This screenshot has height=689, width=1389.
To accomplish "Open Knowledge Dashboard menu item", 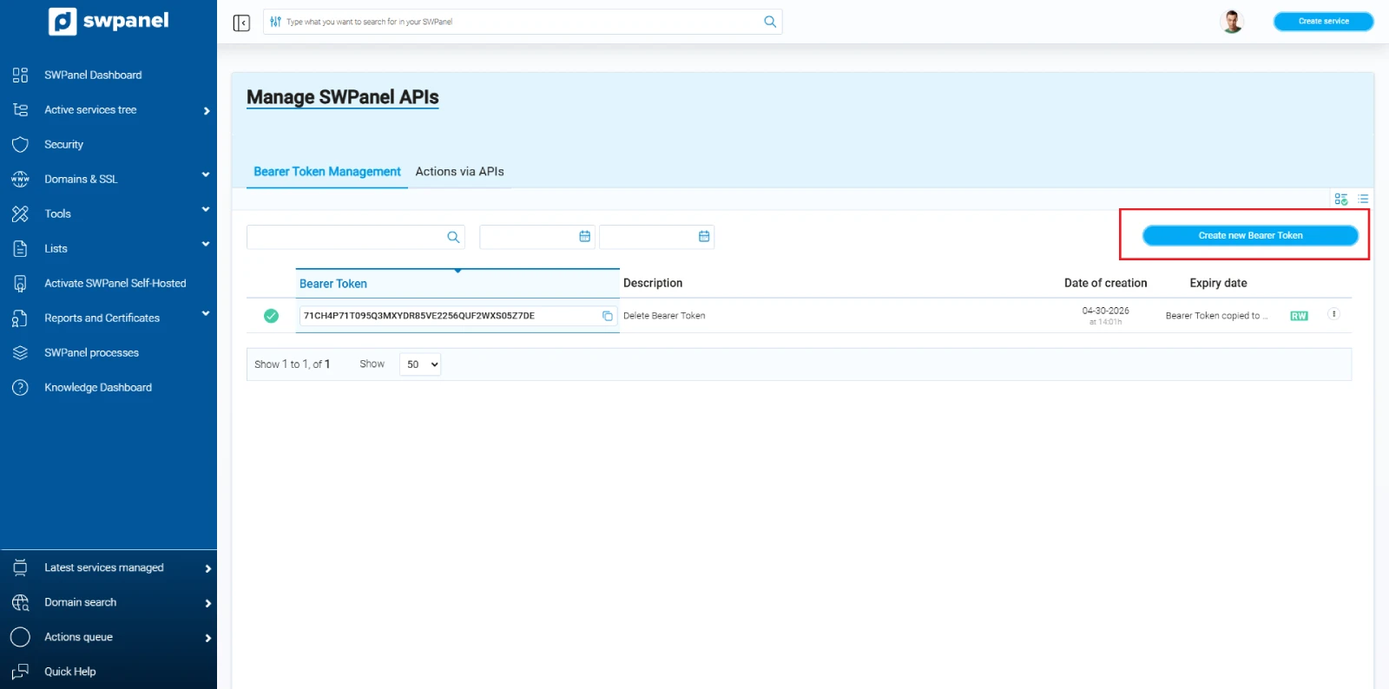I will point(98,388).
